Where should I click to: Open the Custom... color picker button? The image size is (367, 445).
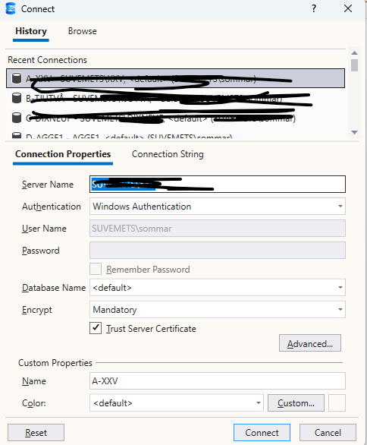[296, 402]
